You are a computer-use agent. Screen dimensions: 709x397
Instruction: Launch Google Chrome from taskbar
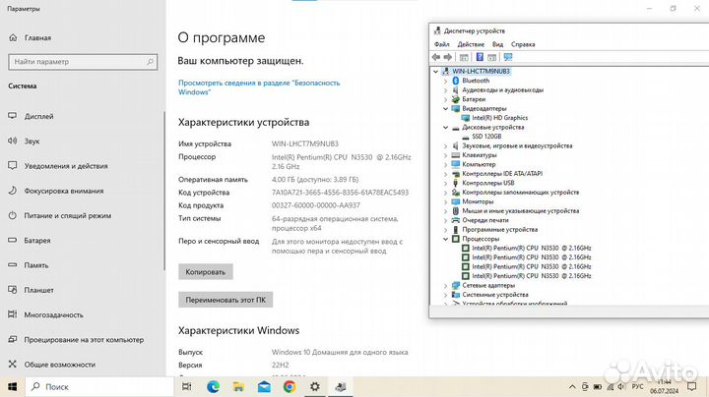[290, 386]
